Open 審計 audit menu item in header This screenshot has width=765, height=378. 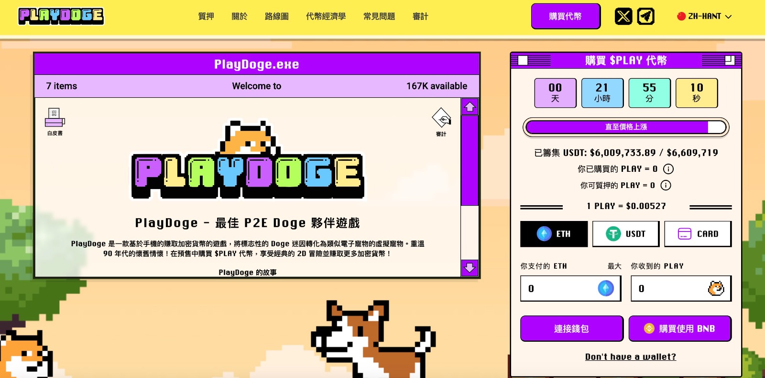coord(420,16)
